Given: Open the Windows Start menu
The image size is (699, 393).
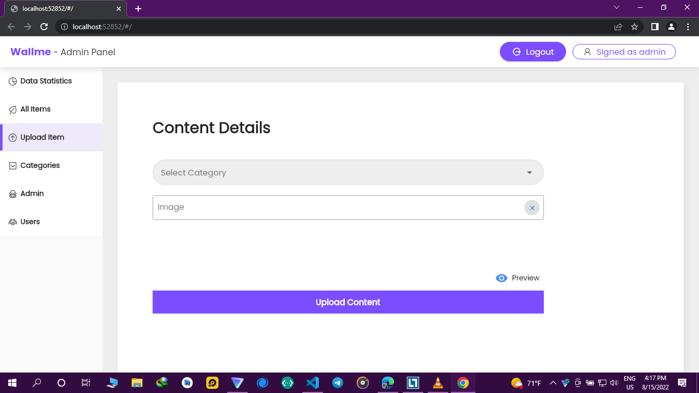Looking at the screenshot, I should pos(12,383).
